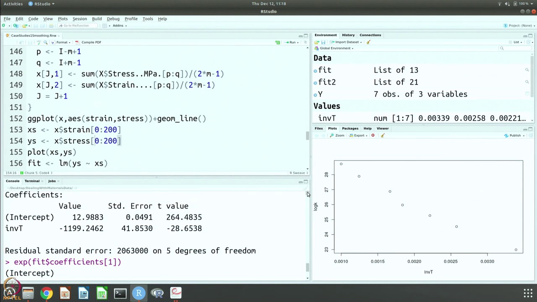Open the Session menu

pyautogui.click(x=80, y=18)
